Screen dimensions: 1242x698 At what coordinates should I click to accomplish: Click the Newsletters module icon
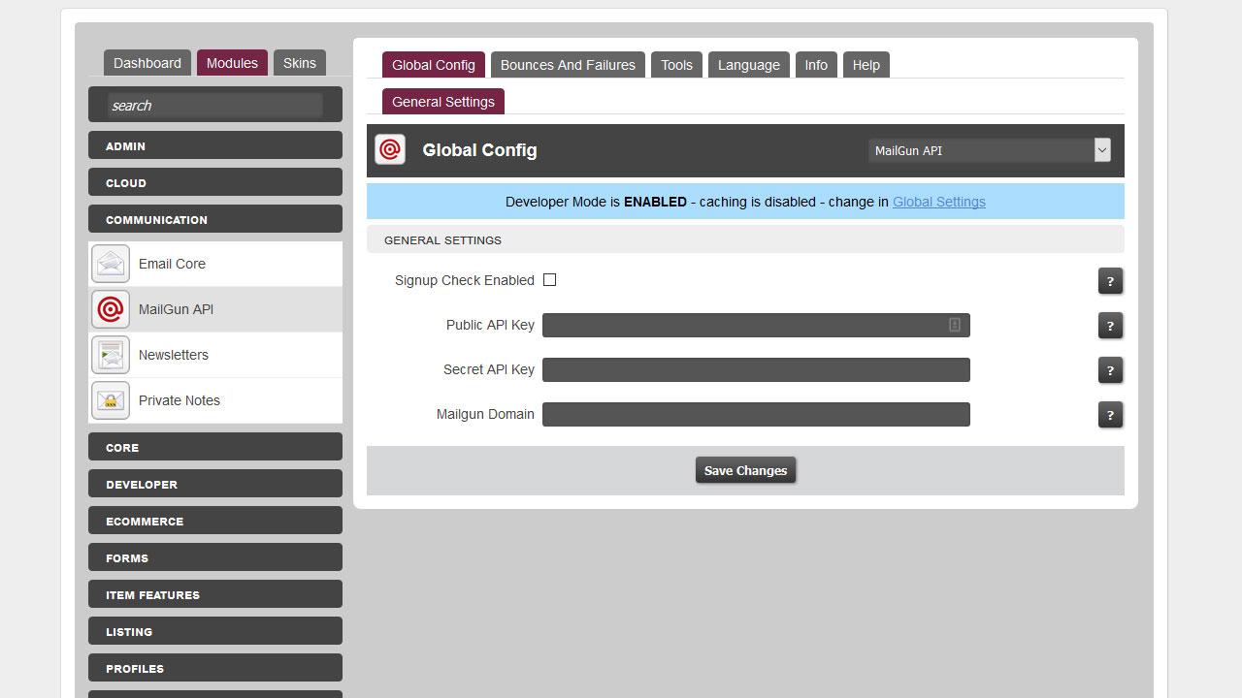pos(111,355)
